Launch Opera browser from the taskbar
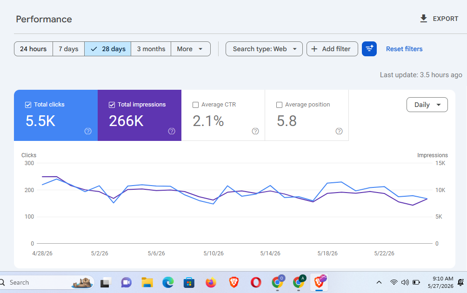 (x=256, y=282)
